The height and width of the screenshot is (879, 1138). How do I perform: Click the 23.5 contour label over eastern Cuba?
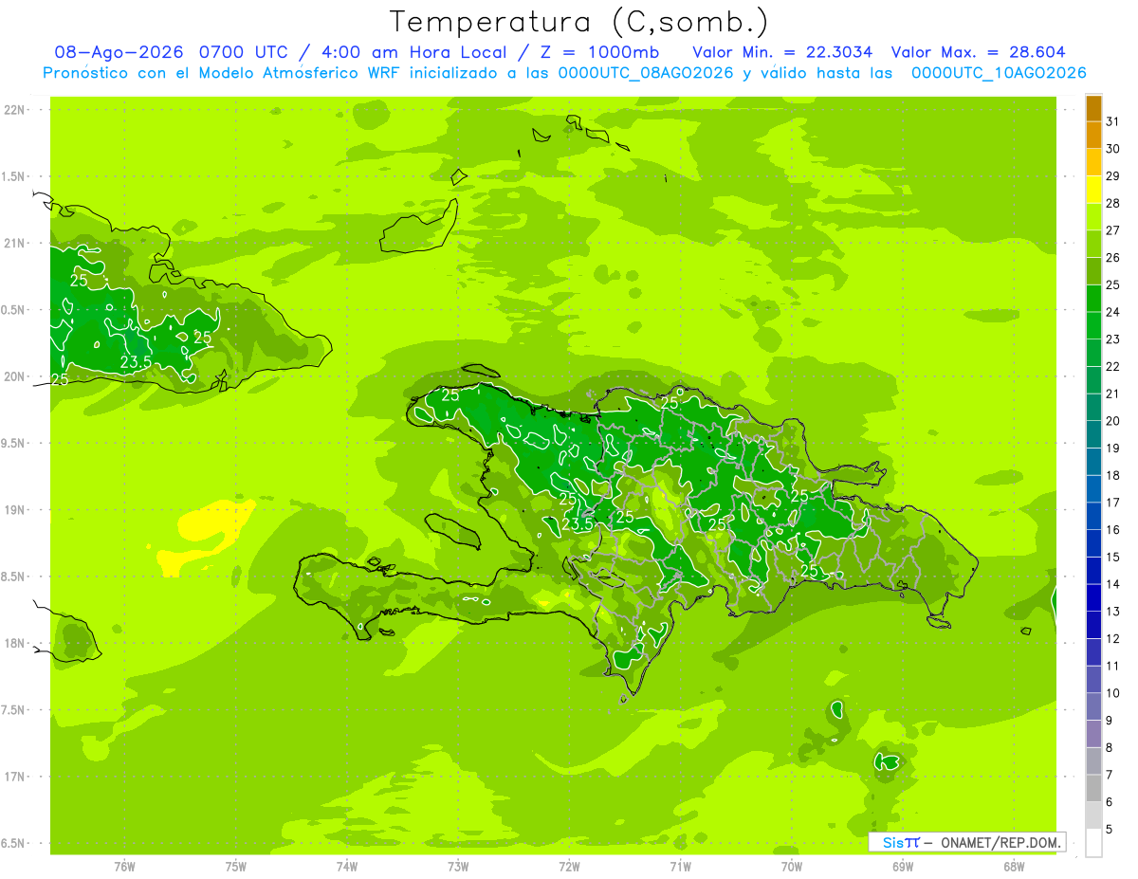point(137,362)
